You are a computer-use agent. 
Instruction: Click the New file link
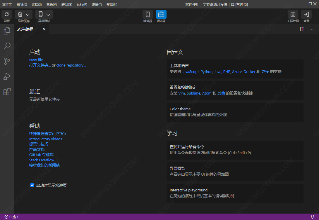[x=36, y=60]
